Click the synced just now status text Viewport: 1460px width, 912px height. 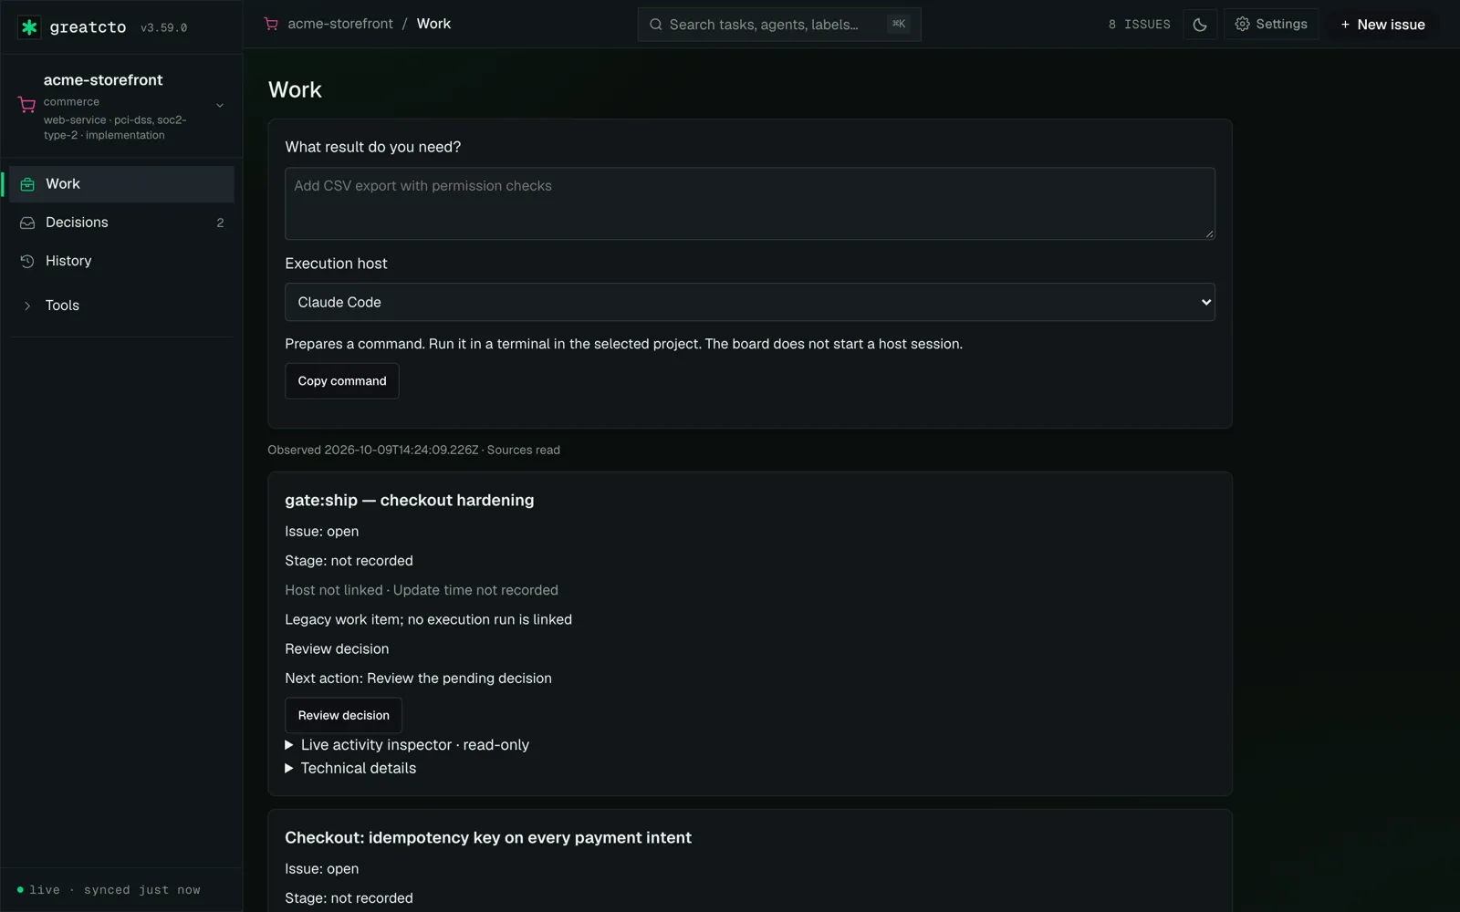tap(142, 890)
